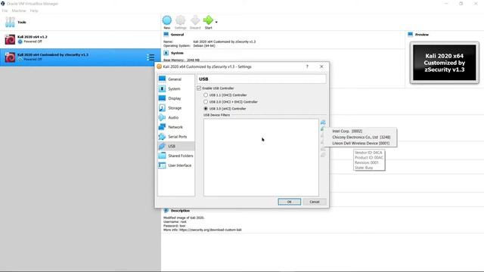Choose Liteon Dell Wireless Device [0001]
The height and width of the screenshot is (272, 484).
pos(361,144)
